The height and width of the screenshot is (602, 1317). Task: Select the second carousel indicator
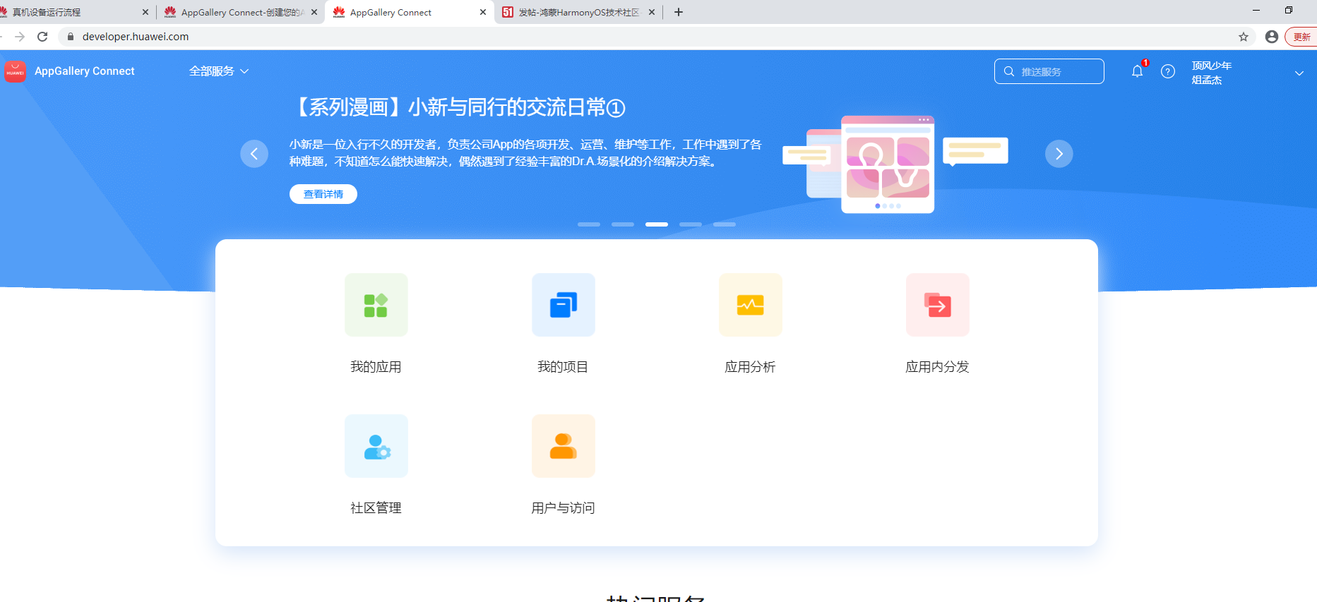[x=623, y=224]
